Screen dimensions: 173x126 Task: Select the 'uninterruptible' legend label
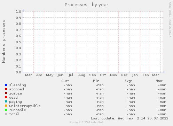25,106
